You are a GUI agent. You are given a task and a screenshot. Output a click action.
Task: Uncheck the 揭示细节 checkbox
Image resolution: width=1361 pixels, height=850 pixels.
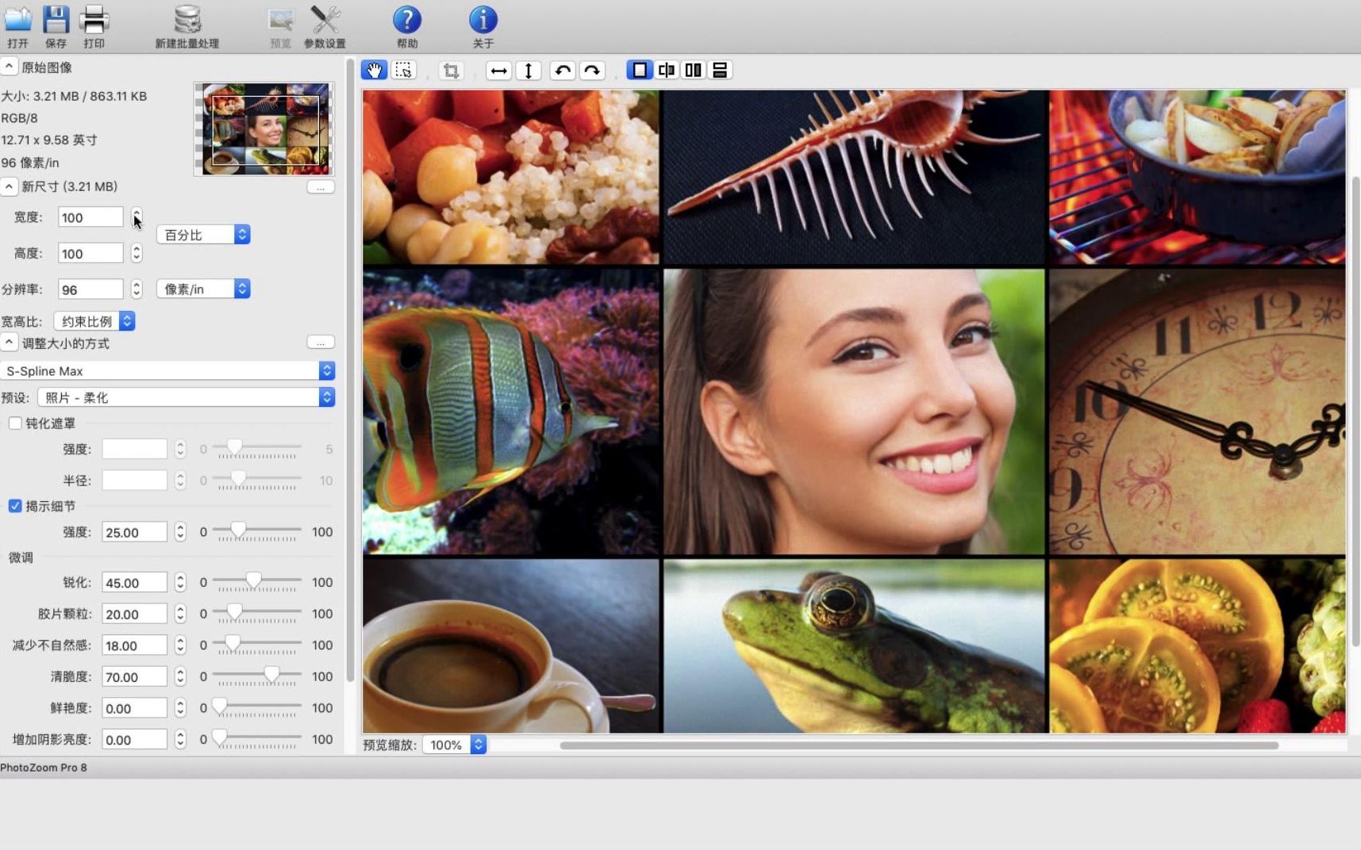(x=15, y=506)
